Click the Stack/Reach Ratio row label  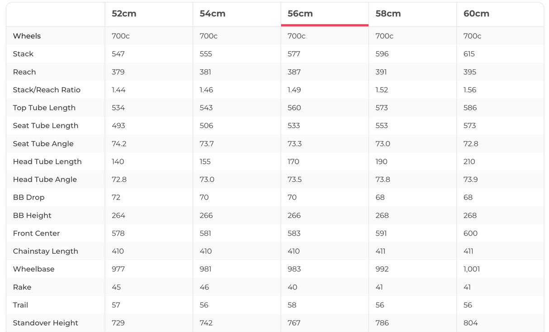[x=47, y=90]
